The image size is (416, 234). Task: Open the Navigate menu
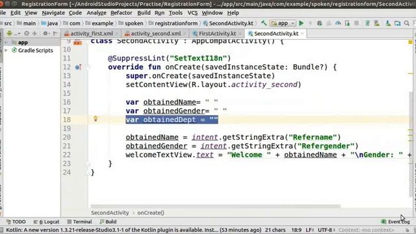[x=53, y=13]
